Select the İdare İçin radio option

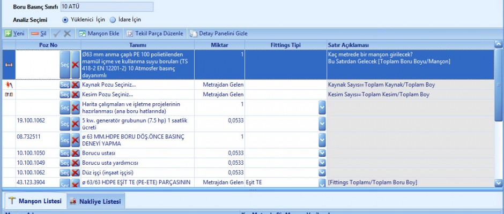click(x=113, y=20)
